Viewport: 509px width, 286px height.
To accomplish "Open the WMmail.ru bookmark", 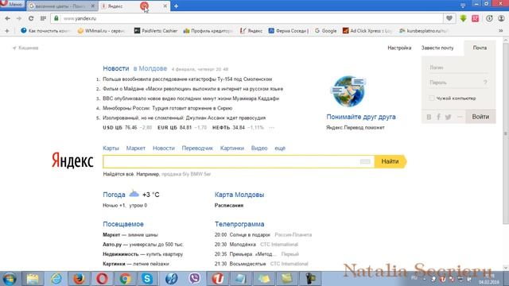I will [101, 31].
